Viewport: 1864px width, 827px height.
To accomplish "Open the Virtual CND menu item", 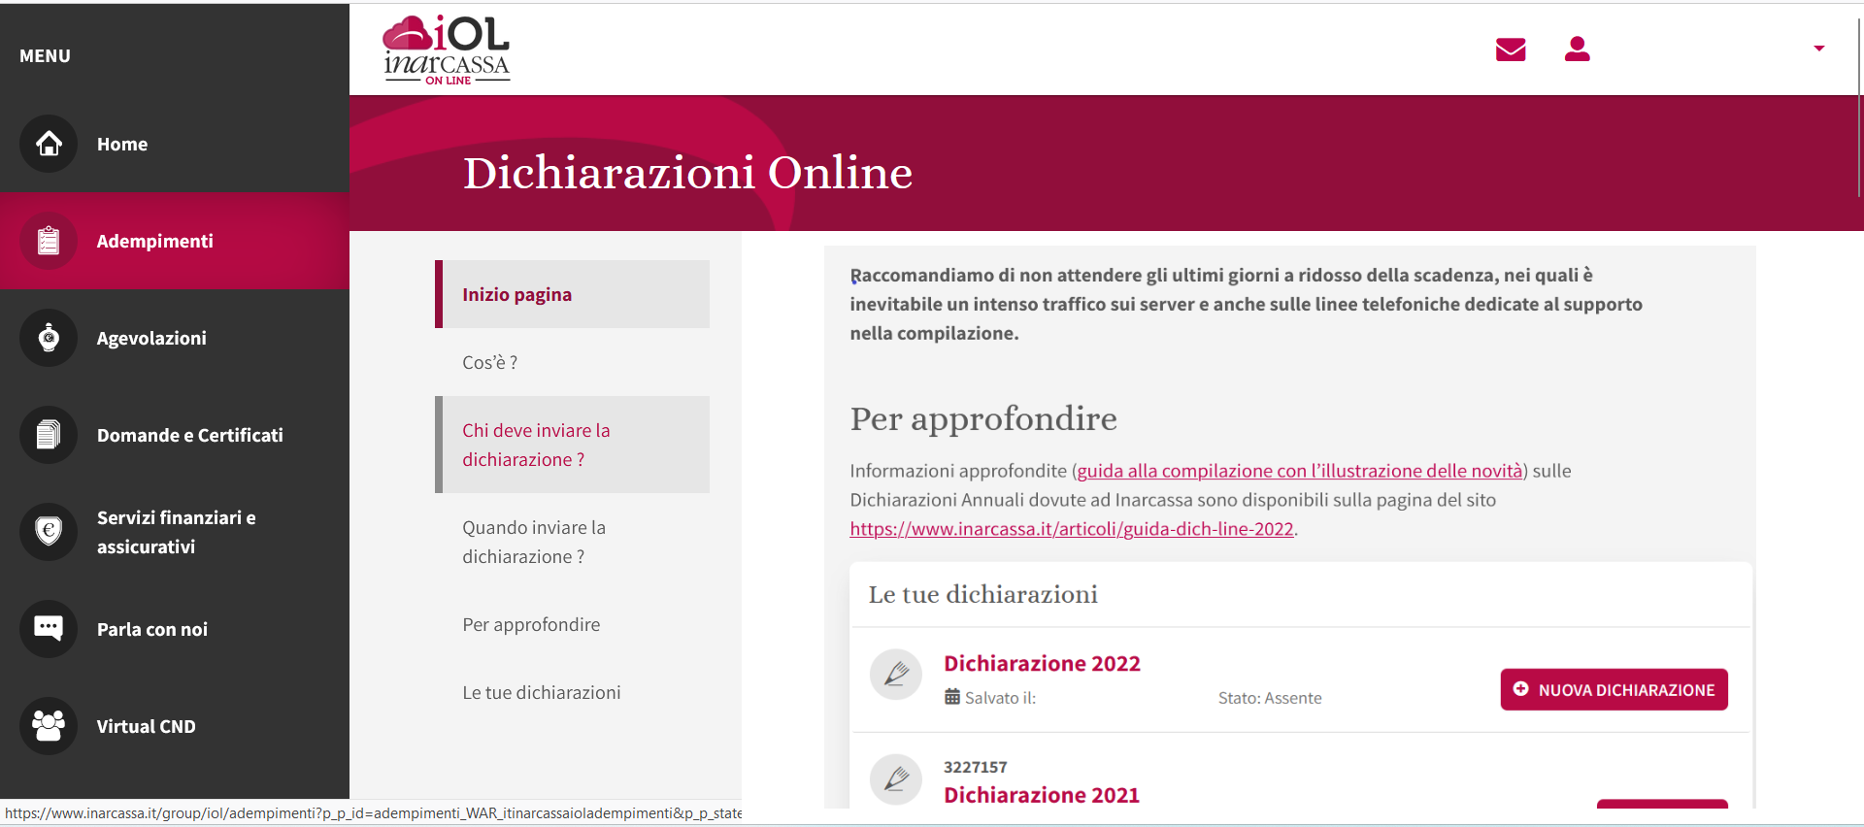I will click(175, 726).
